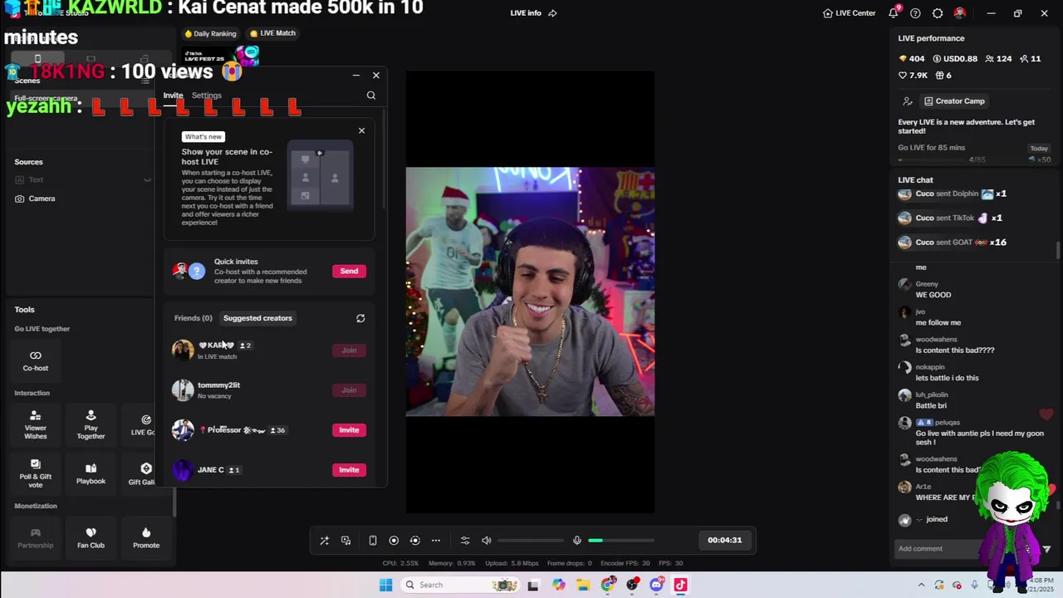Invite JANE C to co-host
The image size is (1063, 598).
(x=349, y=470)
